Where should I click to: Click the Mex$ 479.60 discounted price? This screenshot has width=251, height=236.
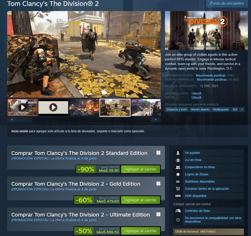108,201
